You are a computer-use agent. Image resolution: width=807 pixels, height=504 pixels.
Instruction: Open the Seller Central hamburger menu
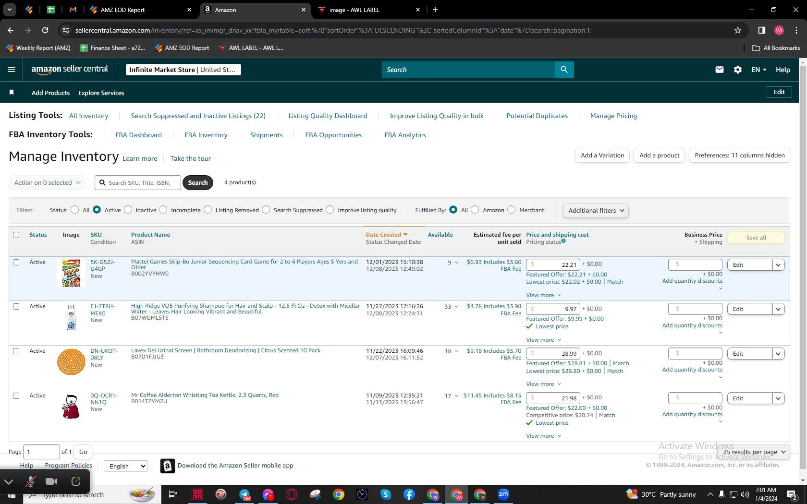[12, 70]
